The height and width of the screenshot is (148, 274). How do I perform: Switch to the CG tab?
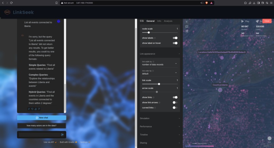(x=142, y=21)
